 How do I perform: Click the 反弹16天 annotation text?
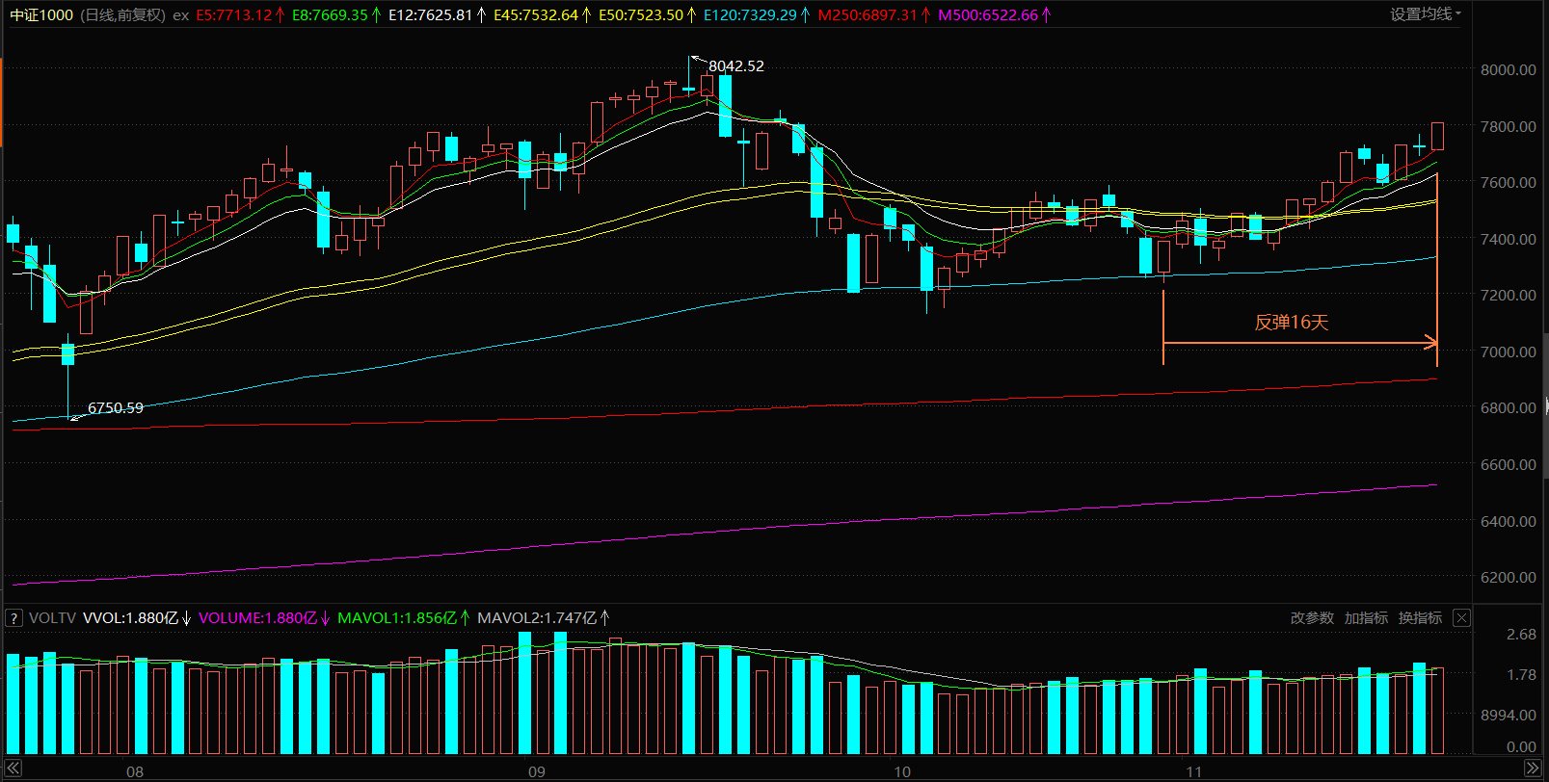(x=1292, y=323)
